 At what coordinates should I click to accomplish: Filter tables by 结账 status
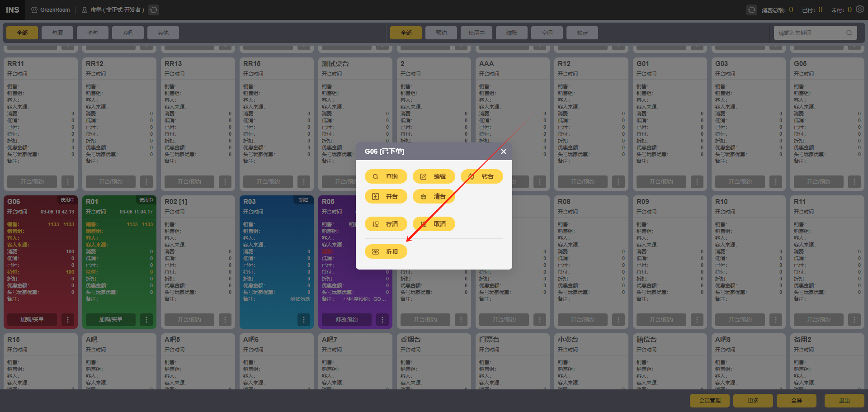(512, 33)
